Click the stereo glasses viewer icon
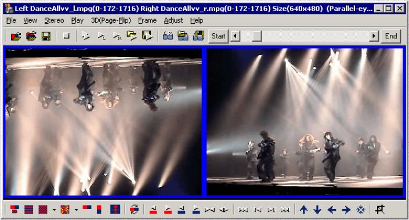Image resolution: width=409 pixels, height=220 pixels. (x=168, y=36)
